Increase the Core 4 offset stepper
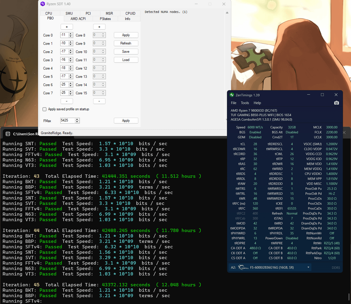This screenshot has height=304, width=351. [71, 67]
